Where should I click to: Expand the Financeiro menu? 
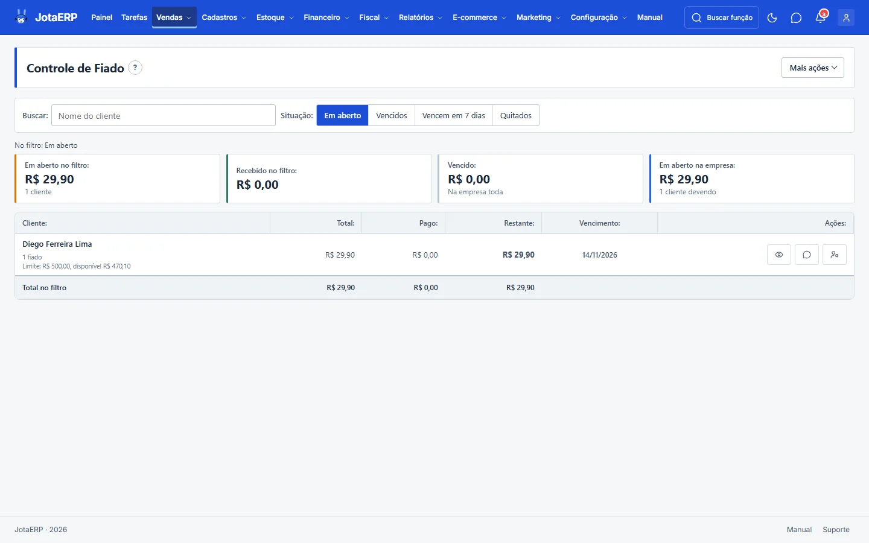click(326, 17)
